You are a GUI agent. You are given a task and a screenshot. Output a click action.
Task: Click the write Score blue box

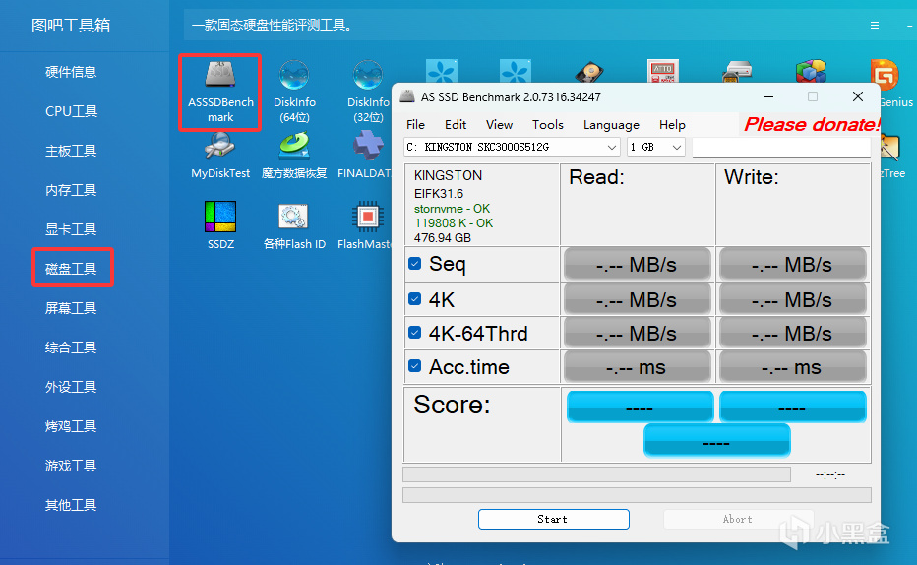(792, 407)
